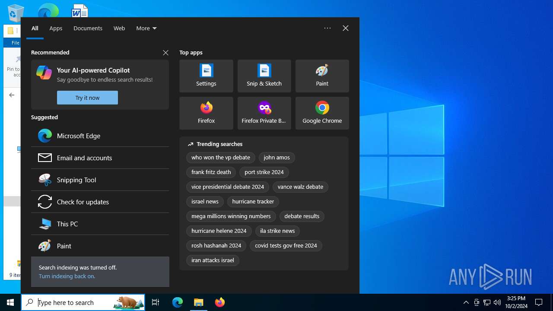Switch to the Documents tab
This screenshot has width=553, height=311.
(88, 28)
